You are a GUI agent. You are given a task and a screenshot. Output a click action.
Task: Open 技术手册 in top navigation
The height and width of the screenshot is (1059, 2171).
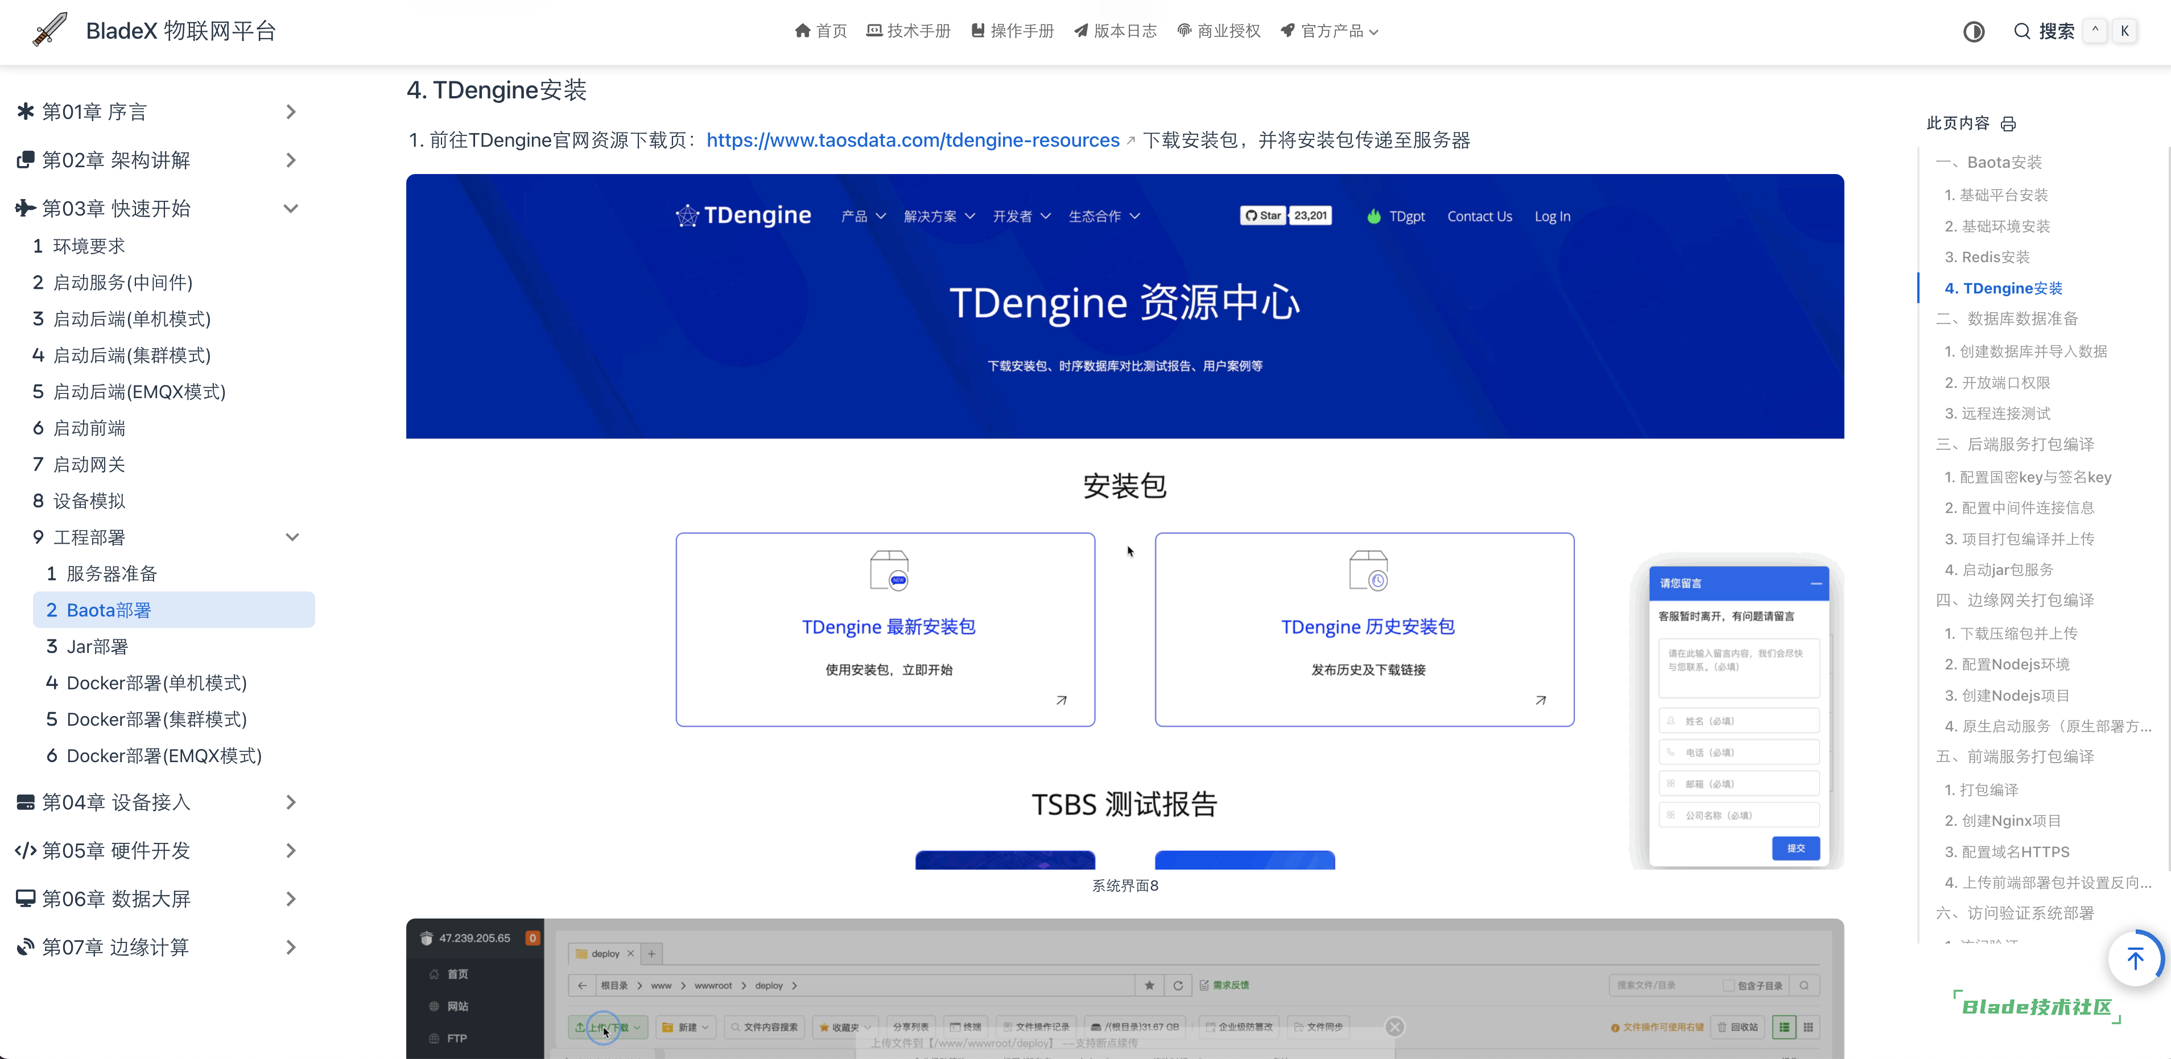click(909, 31)
